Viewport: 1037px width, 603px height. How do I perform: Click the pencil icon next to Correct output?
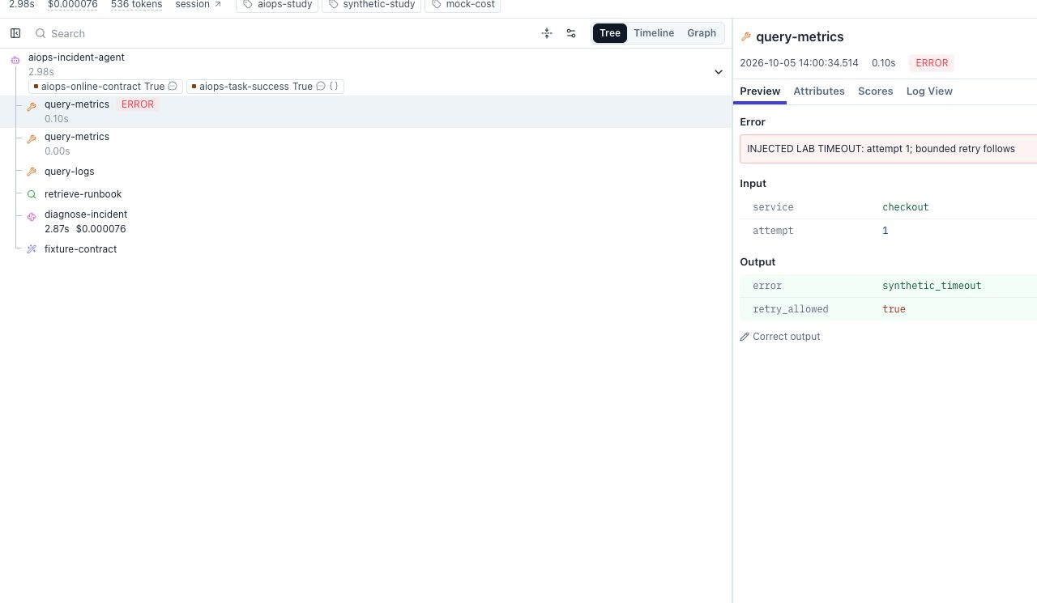745,337
